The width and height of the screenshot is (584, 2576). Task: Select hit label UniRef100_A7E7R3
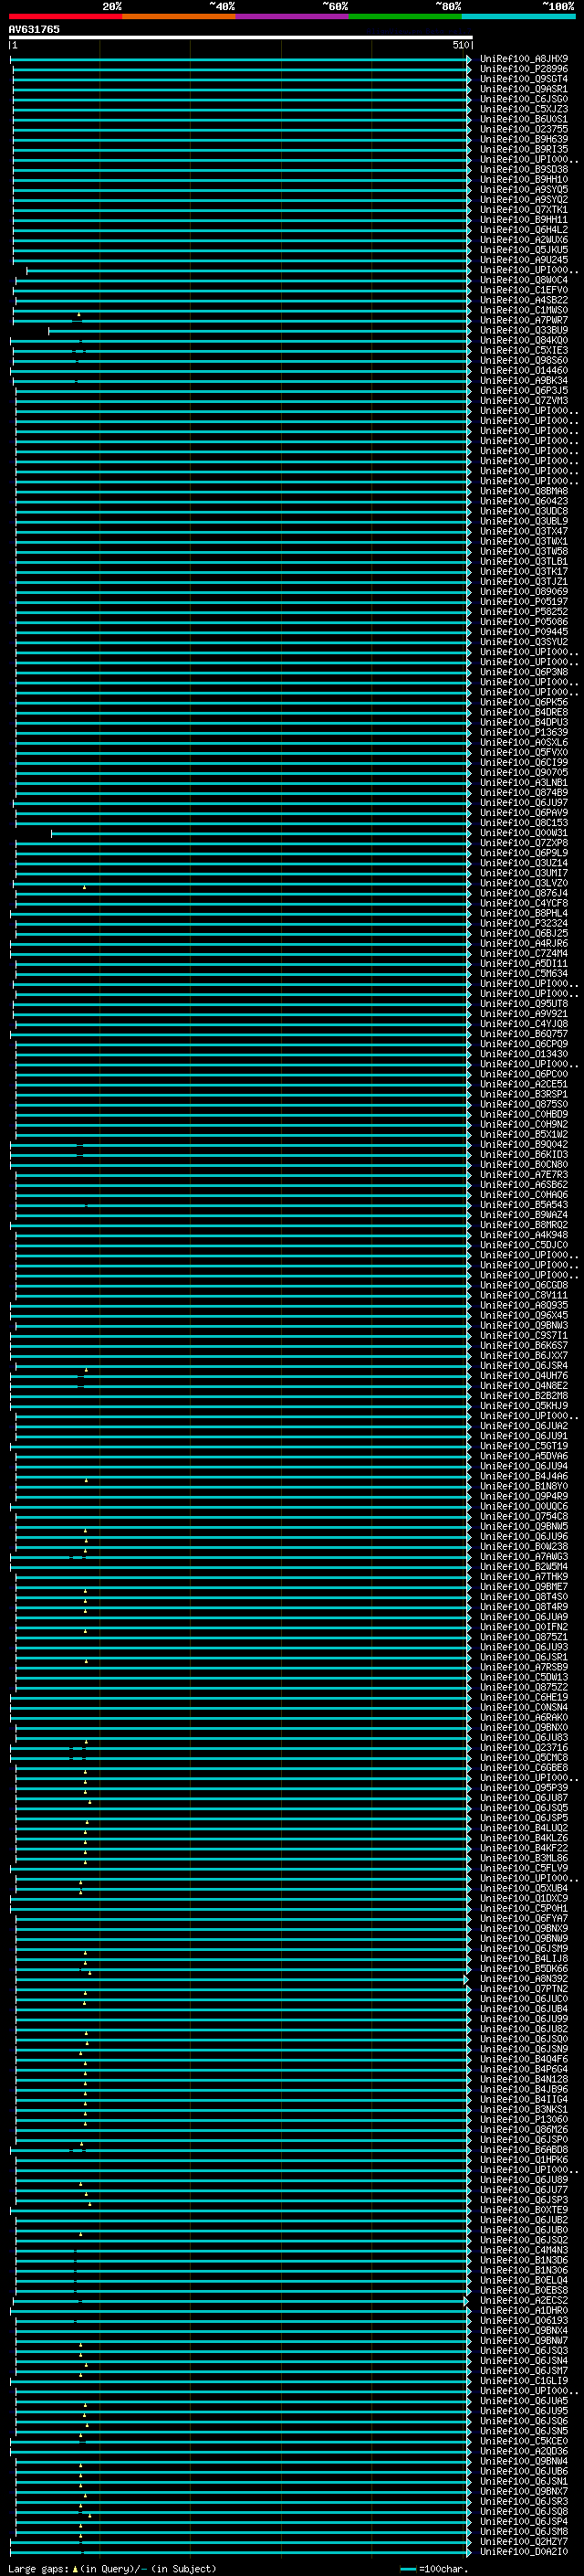(524, 1174)
